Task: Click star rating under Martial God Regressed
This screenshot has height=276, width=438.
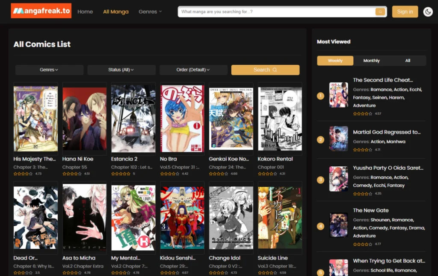Action: [x=363, y=150]
